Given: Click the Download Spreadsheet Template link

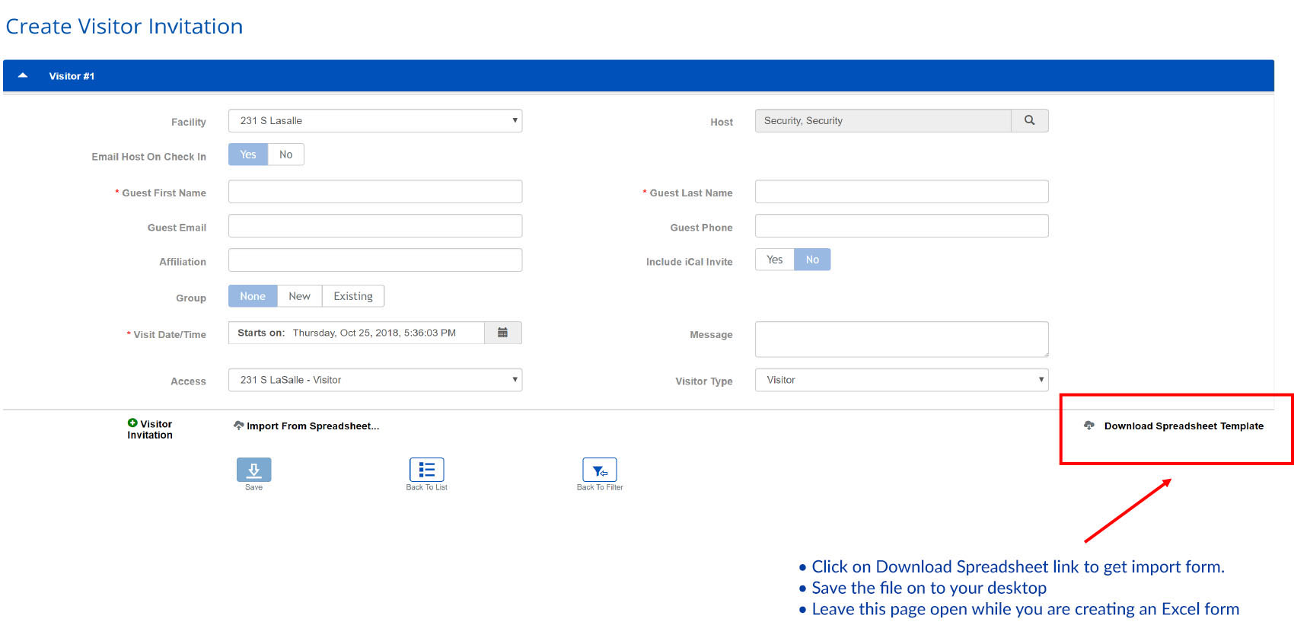Looking at the screenshot, I should point(1183,426).
